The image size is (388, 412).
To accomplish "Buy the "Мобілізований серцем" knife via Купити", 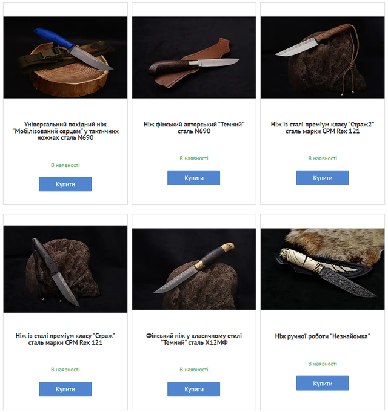I will coord(65,184).
